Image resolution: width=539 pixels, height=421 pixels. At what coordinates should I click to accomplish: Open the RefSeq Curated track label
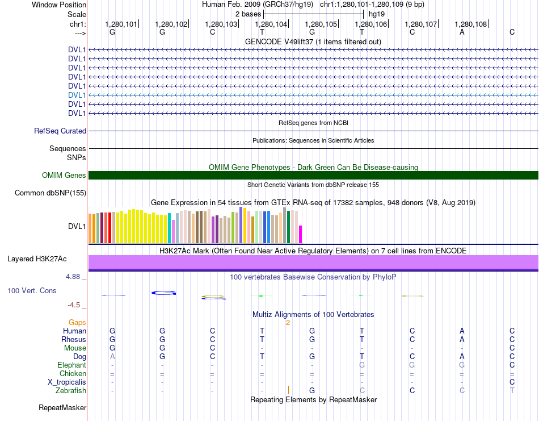click(x=60, y=131)
